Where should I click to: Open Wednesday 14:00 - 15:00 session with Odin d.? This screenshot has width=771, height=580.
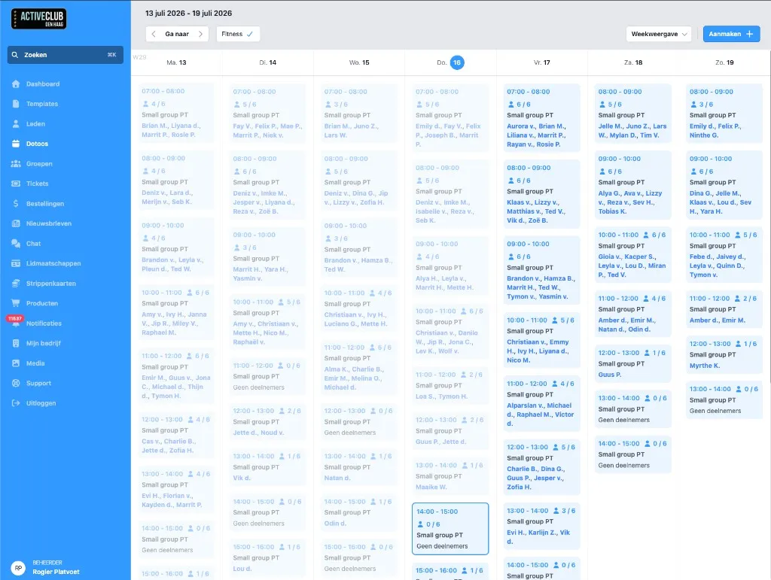358,512
